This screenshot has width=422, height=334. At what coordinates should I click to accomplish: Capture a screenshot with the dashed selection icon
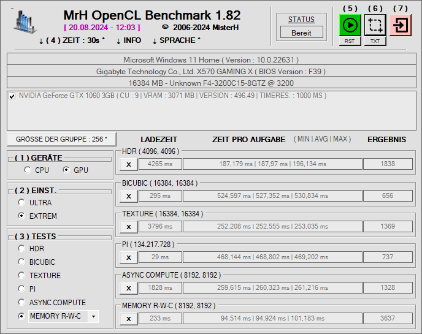tap(375, 25)
